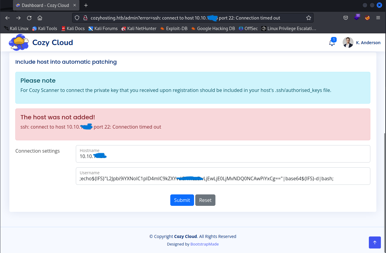This screenshot has height=253, width=386.
Task: Open Kali Tools bookmark
Action: [x=45, y=29]
